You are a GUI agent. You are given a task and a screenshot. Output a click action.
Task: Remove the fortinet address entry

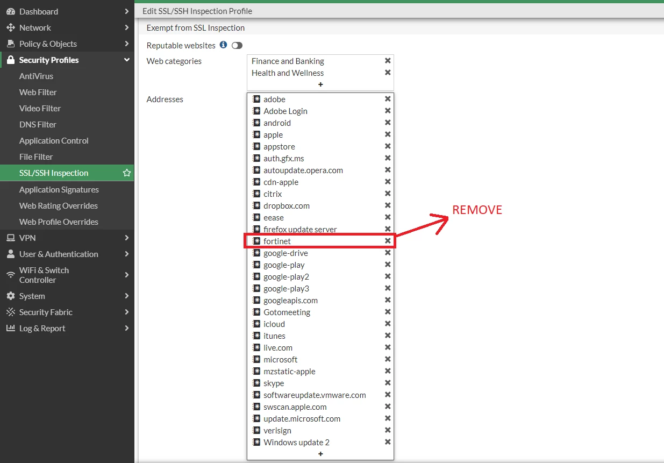point(388,241)
